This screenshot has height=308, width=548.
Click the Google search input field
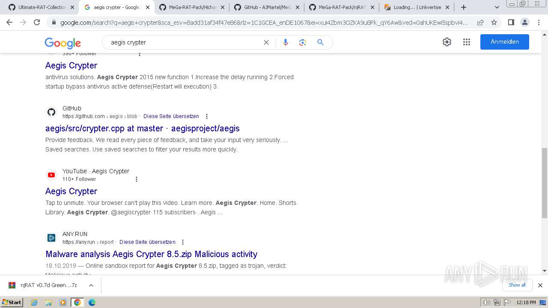coord(184,42)
